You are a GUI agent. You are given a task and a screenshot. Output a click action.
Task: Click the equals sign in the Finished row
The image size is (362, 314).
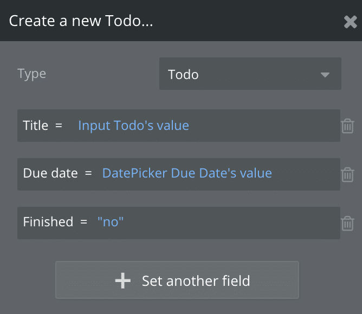click(x=83, y=221)
